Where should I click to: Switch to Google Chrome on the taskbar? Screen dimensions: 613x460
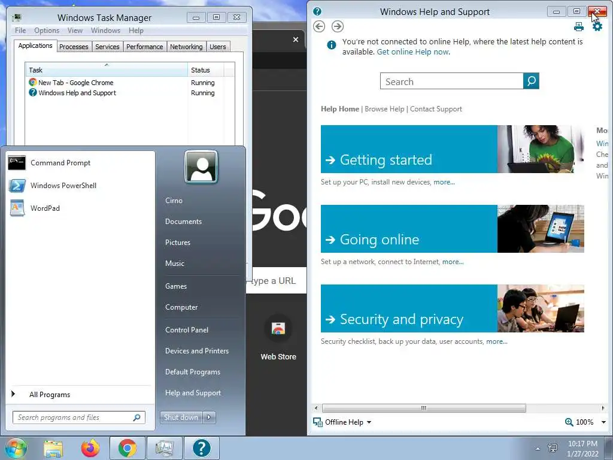128,448
